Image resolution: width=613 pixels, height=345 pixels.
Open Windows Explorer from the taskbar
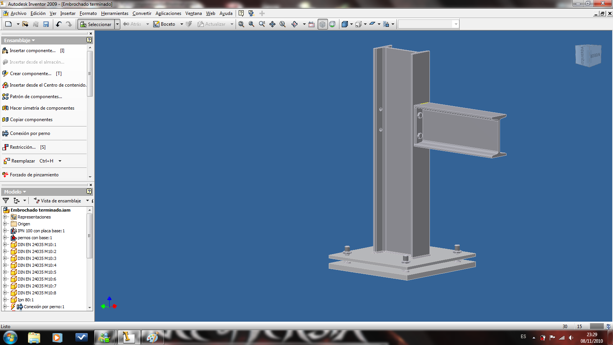(x=34, y=337)
